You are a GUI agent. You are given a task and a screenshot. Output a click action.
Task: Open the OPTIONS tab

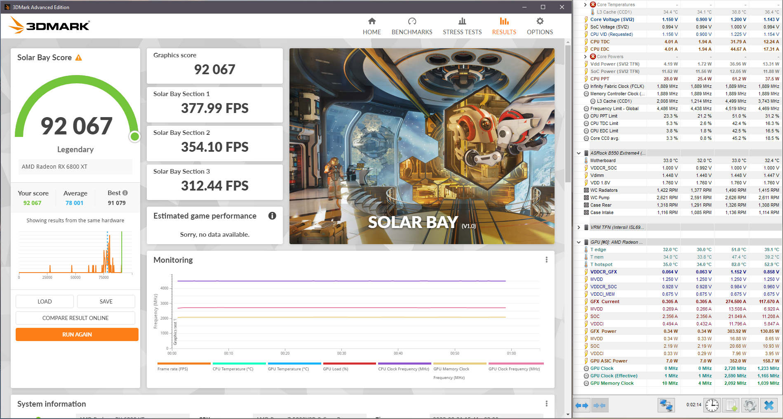coord(540,26)
